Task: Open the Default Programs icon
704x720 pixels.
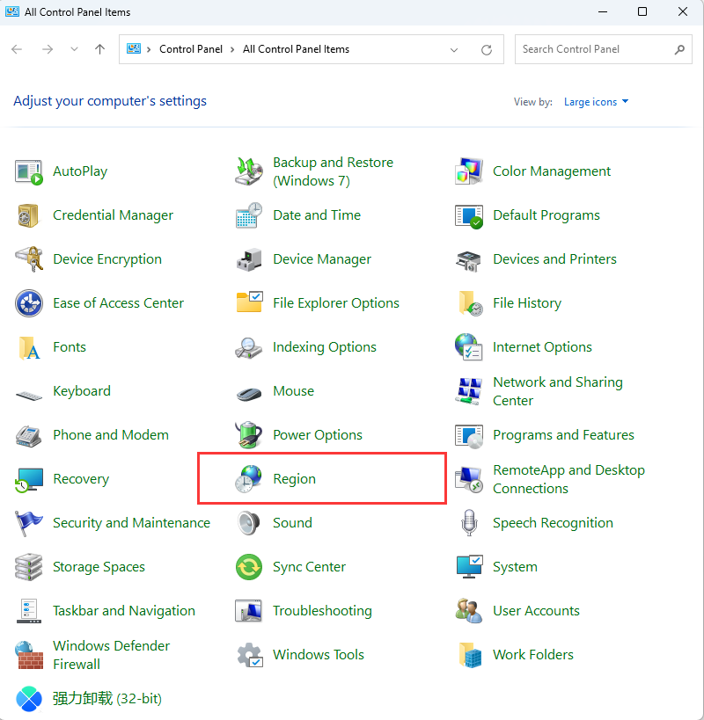Action: tap(469, 215)
